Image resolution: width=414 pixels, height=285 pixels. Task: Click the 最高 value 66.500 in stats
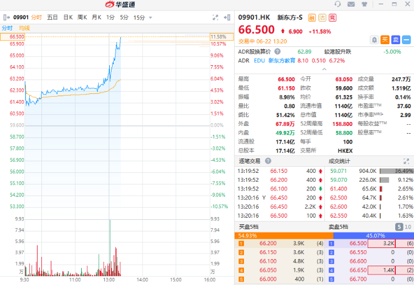[286, 79]
